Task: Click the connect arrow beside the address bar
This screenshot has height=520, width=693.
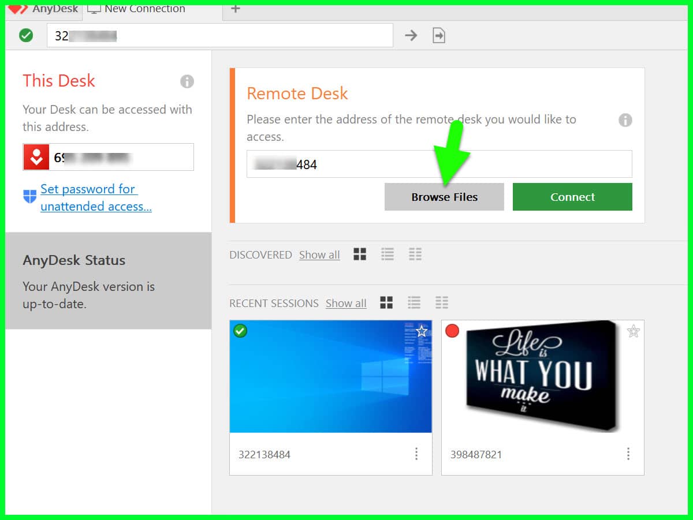Action: click(x=411, y=36)
